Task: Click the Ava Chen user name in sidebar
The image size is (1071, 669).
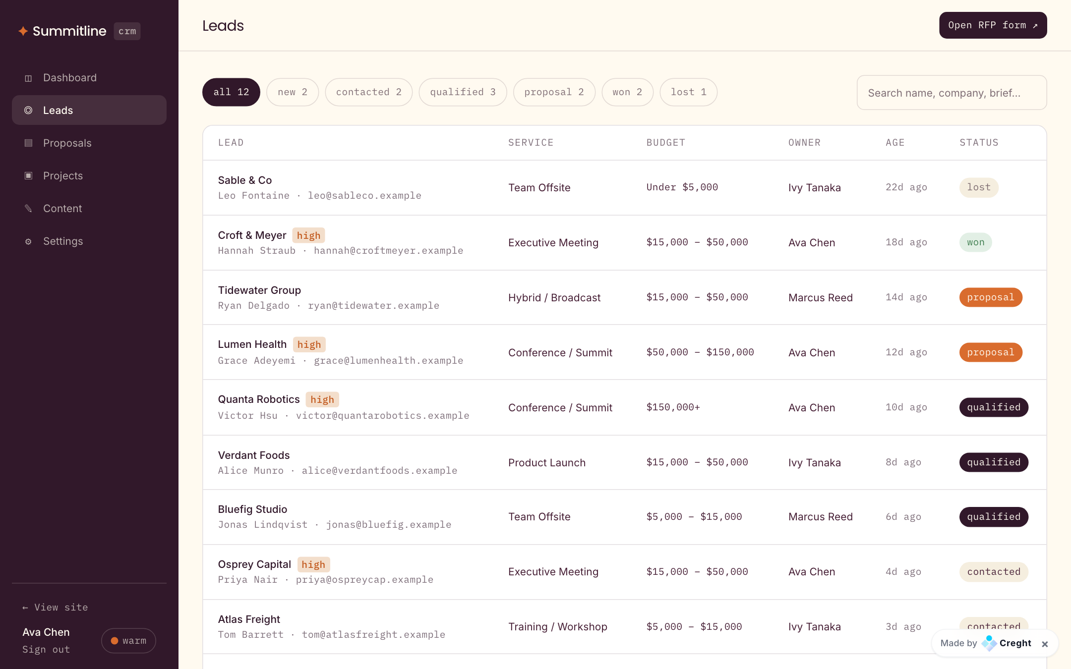Action: pyautogui.click(x=46, y=632)
